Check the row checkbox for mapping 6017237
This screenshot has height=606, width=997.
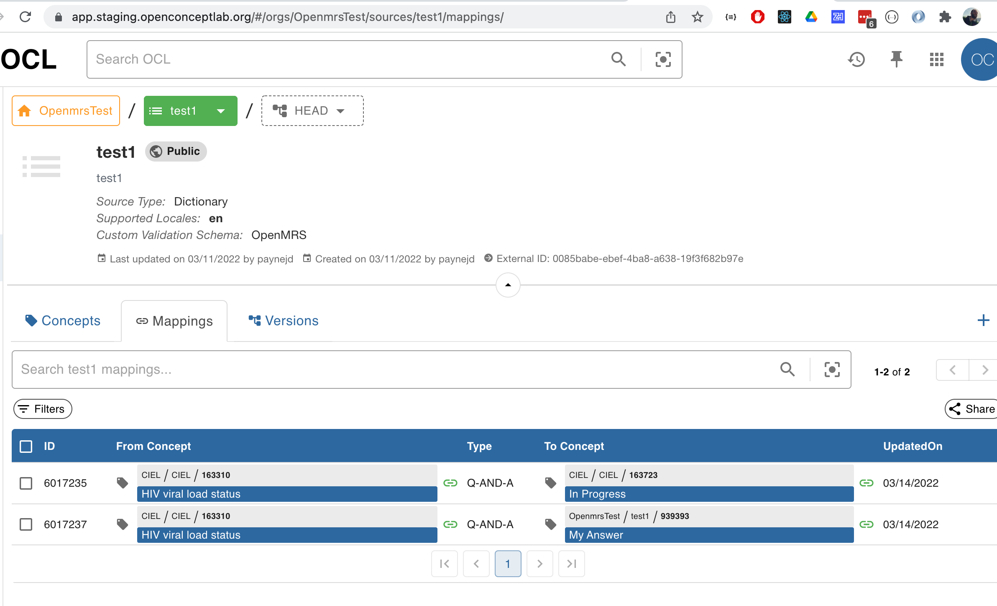pos(26,524)
